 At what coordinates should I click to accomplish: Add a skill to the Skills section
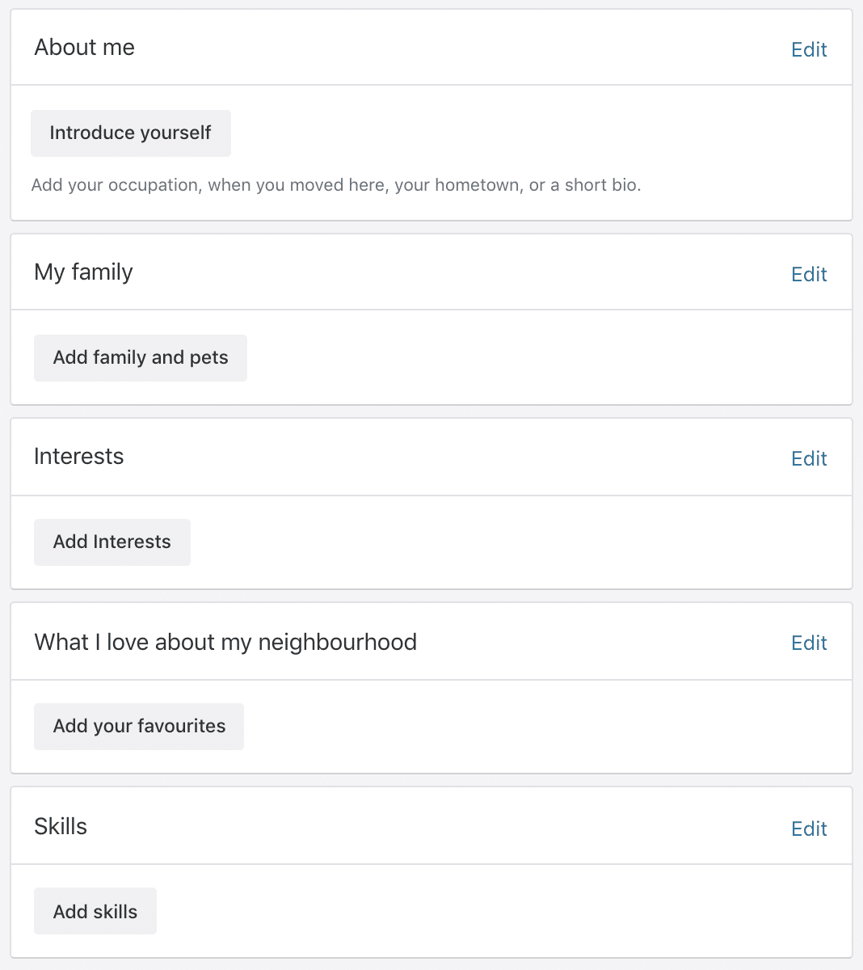coord(95,911)
